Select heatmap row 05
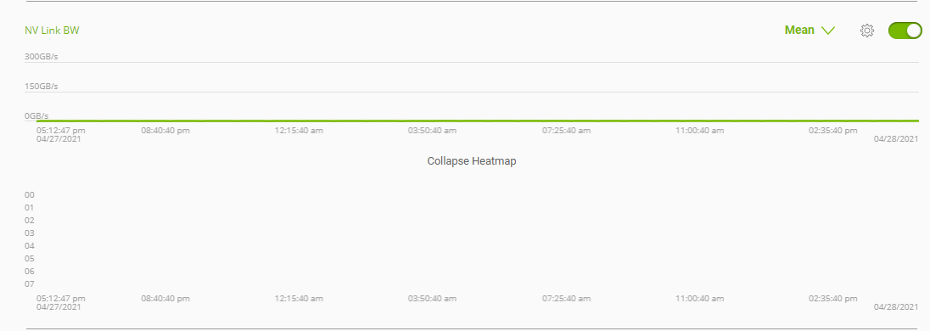 coord(29,259)
